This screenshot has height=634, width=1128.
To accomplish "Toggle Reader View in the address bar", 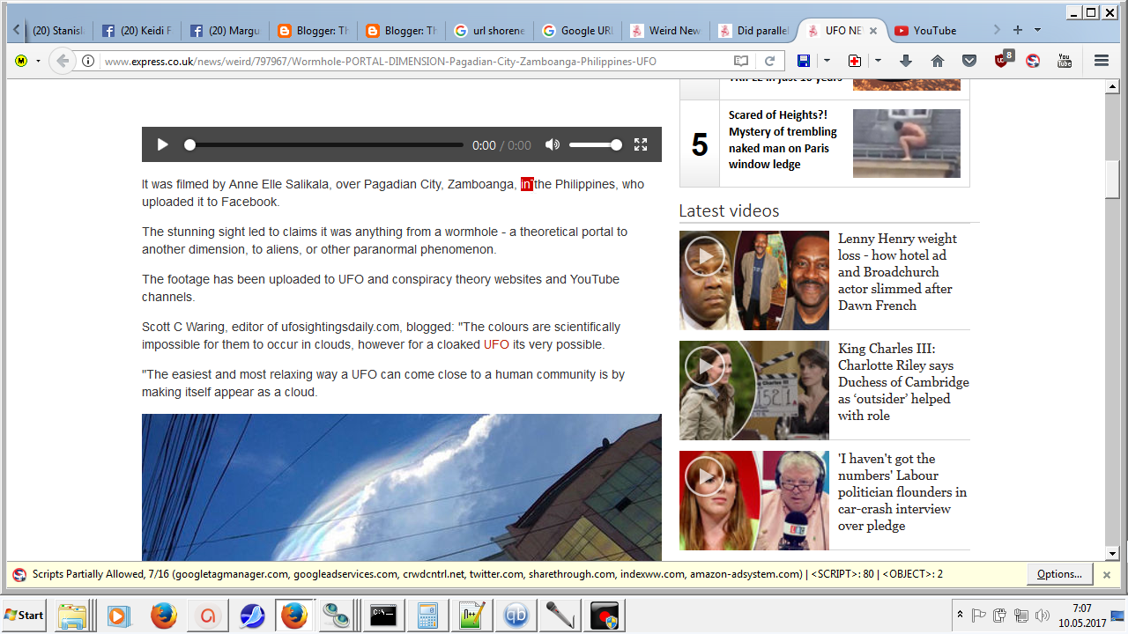I will (x=741, y=61).
